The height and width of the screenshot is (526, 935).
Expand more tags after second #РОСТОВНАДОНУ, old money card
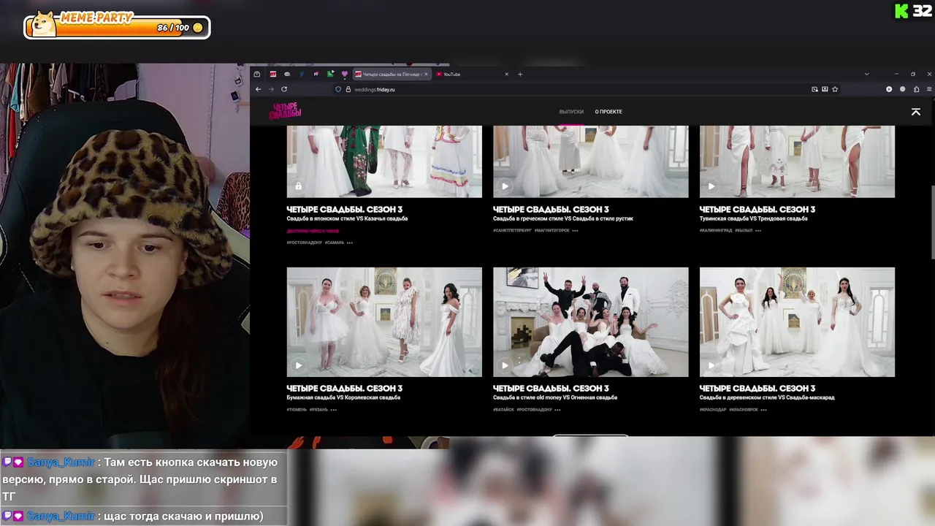click(x=557, y=410)
